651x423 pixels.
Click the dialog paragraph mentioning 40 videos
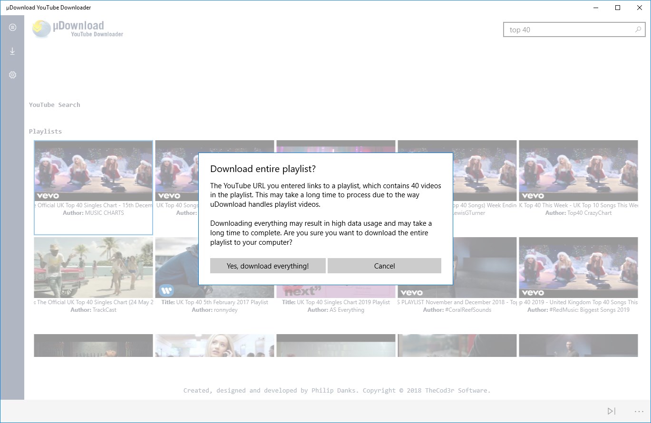326,195
